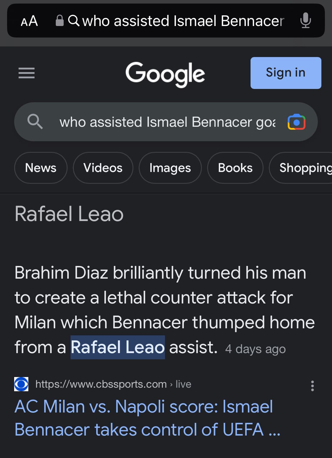Tap the padlock icon in address bar
Image resolution: width=332 pixels, height=458 pixels.
click(x=60, y=21)
